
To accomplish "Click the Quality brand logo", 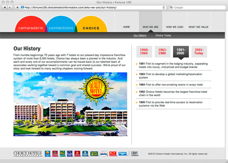I will pos(62,154).
